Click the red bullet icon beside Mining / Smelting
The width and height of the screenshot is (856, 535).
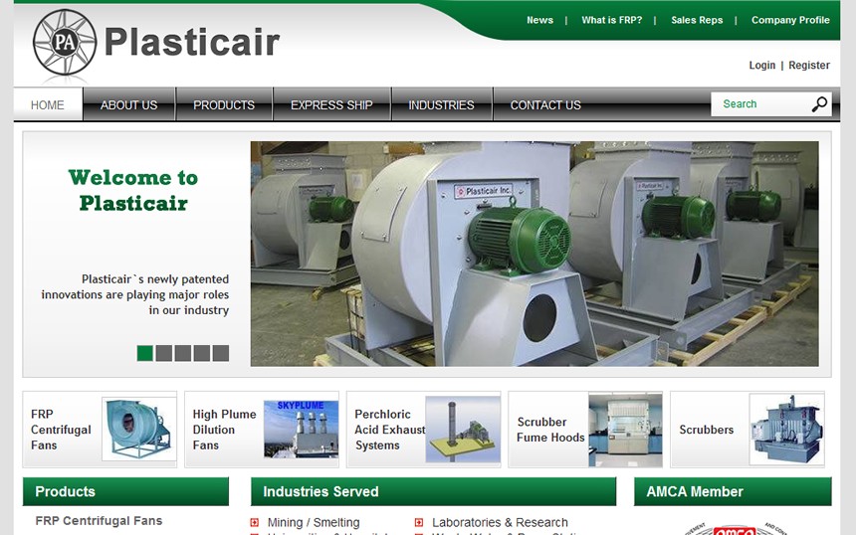click(255, 522)
